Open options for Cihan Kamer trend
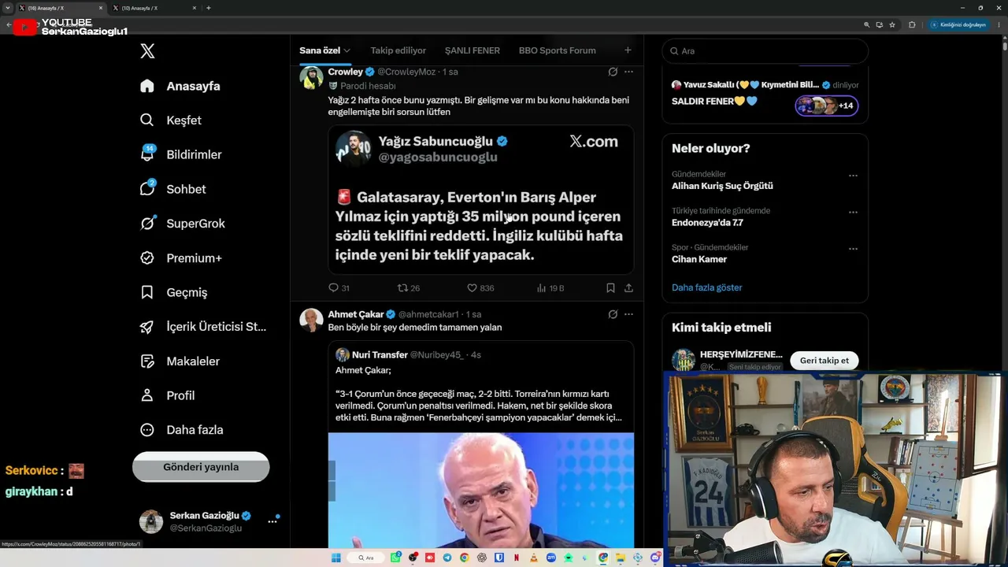 853,249
